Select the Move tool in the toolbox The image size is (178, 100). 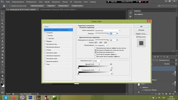click(3, 13)
